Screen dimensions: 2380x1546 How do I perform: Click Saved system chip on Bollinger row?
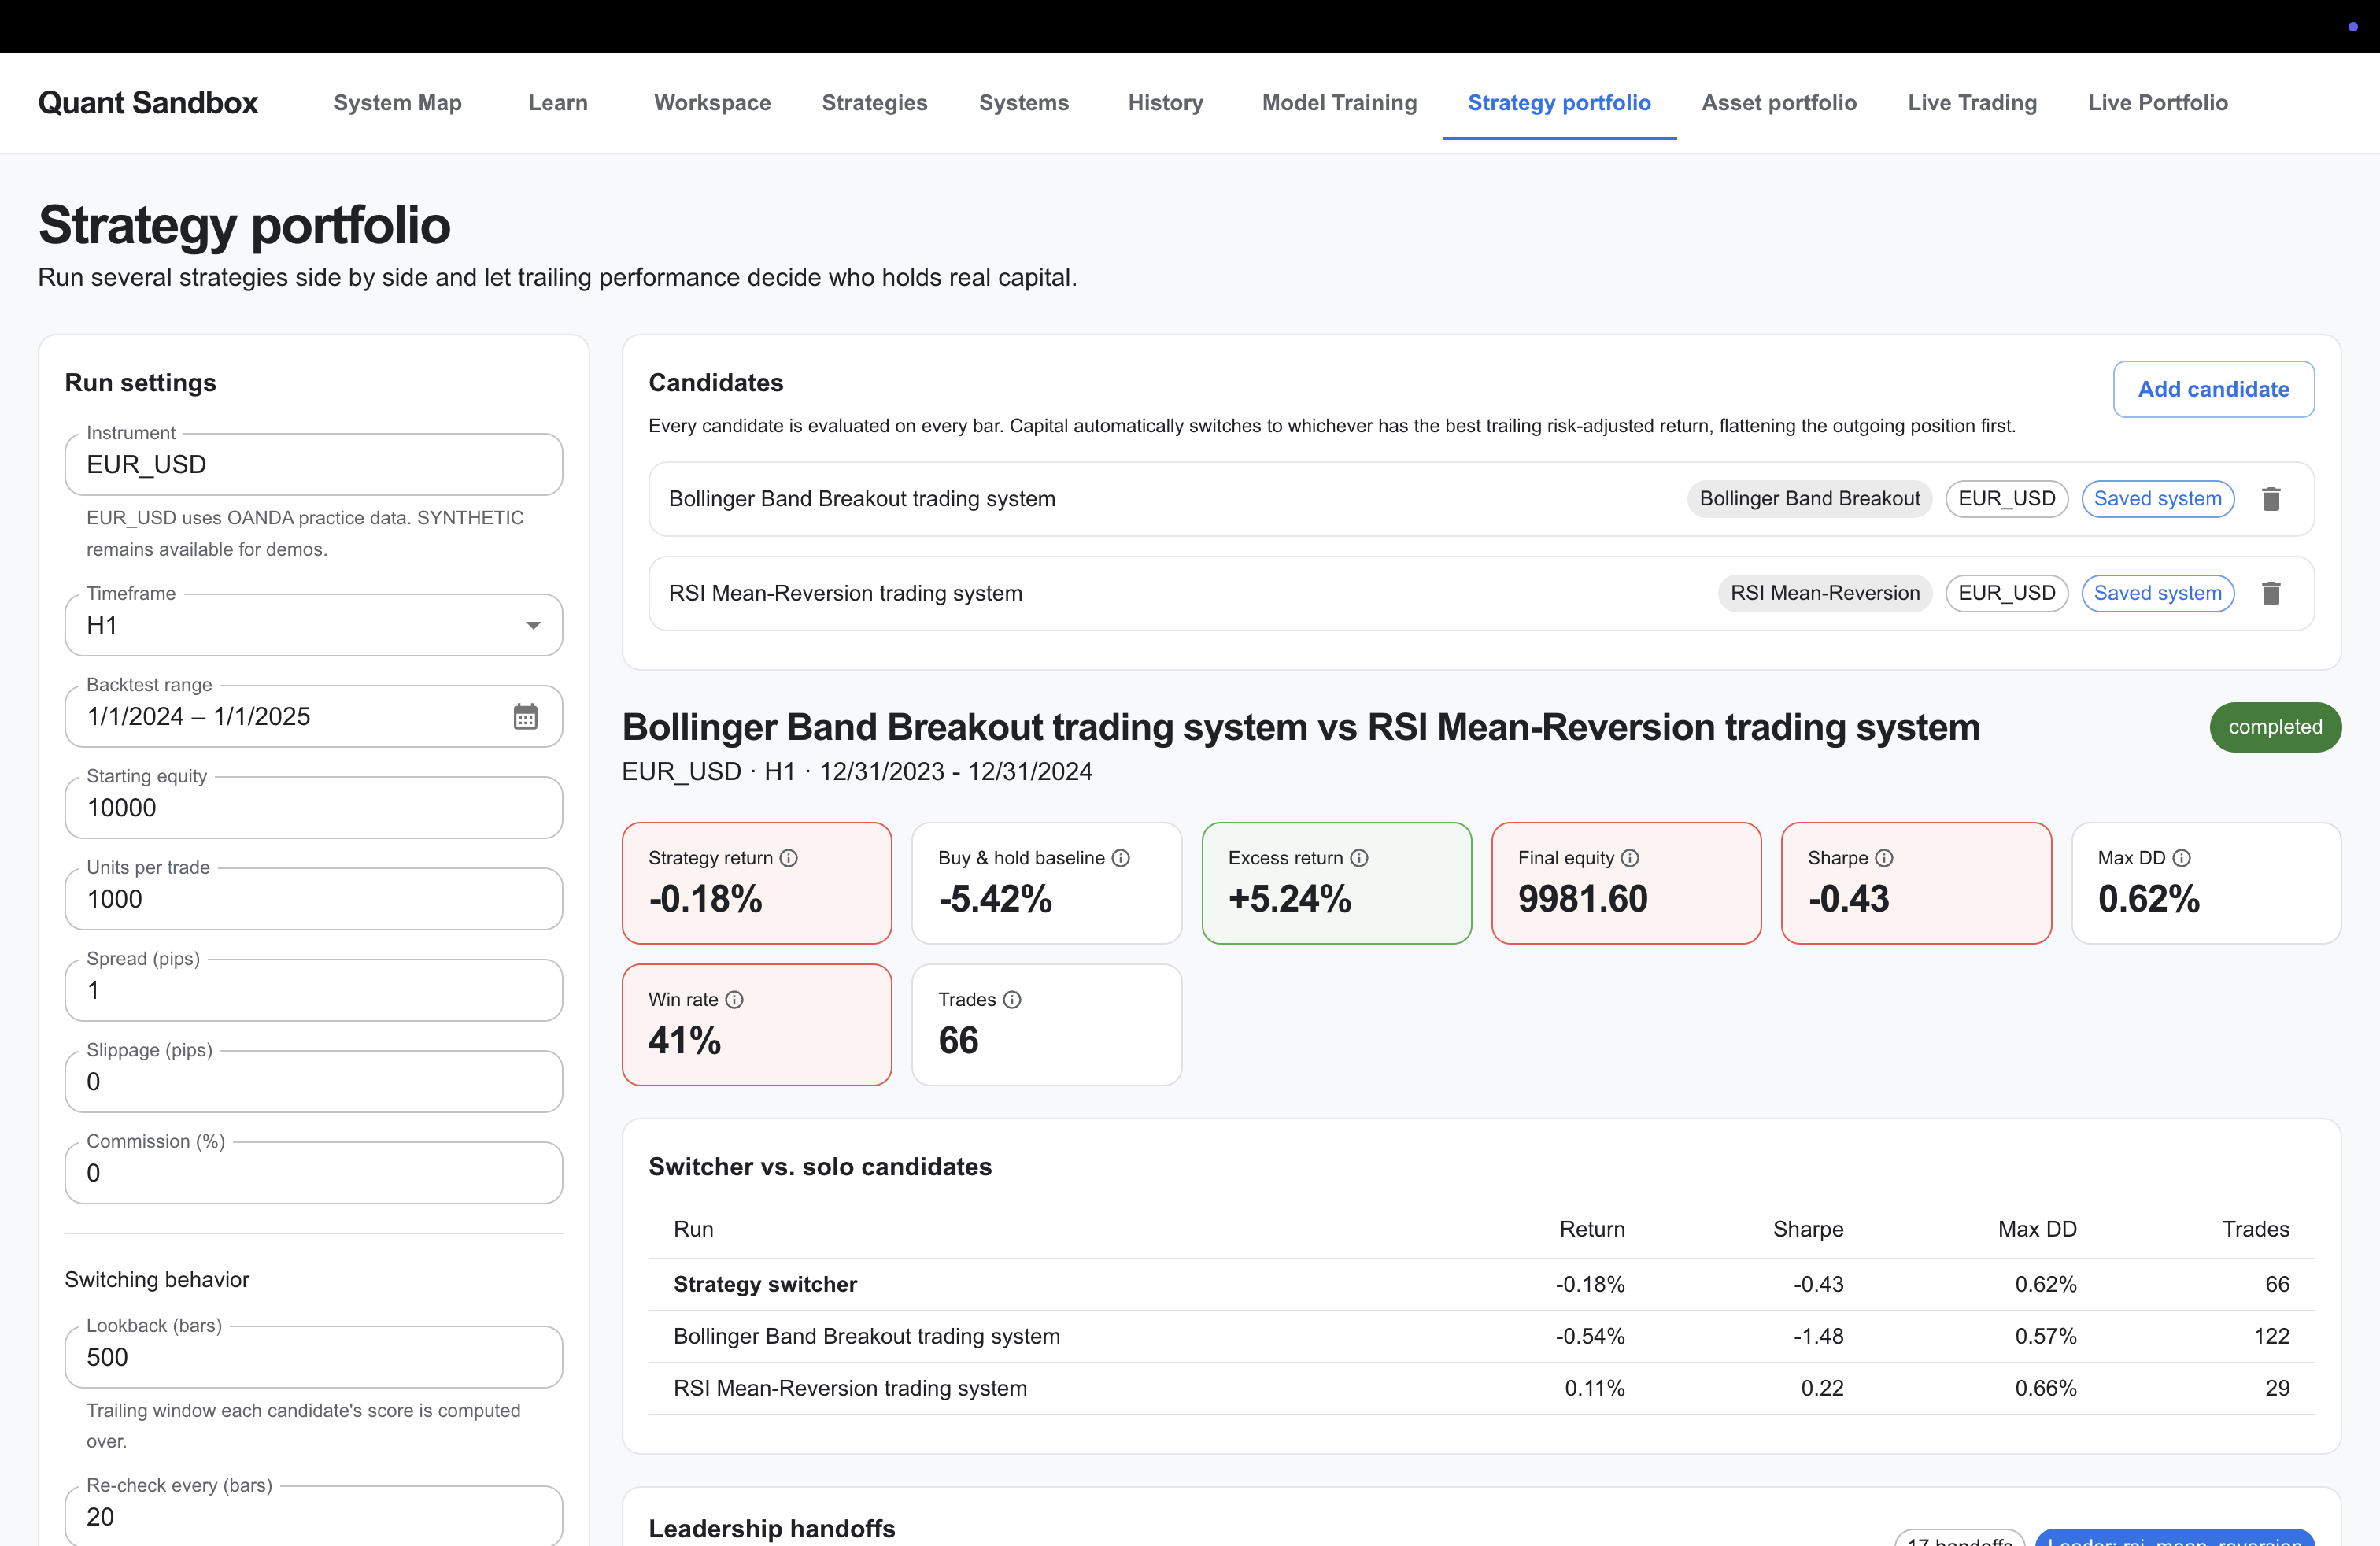(2157, 499)
